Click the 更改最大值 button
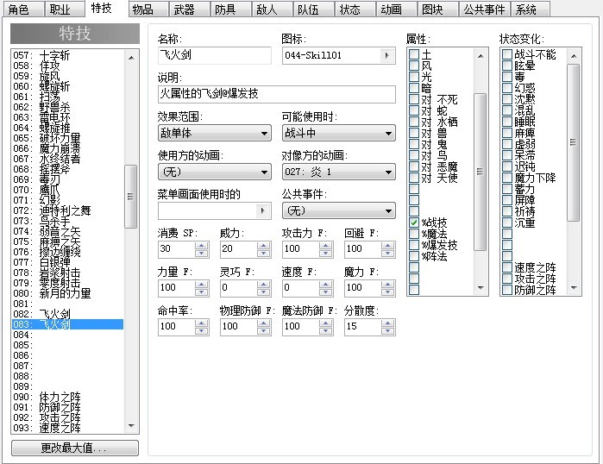The width and height of the screenshot is (603, 464). tap(75, 448)
